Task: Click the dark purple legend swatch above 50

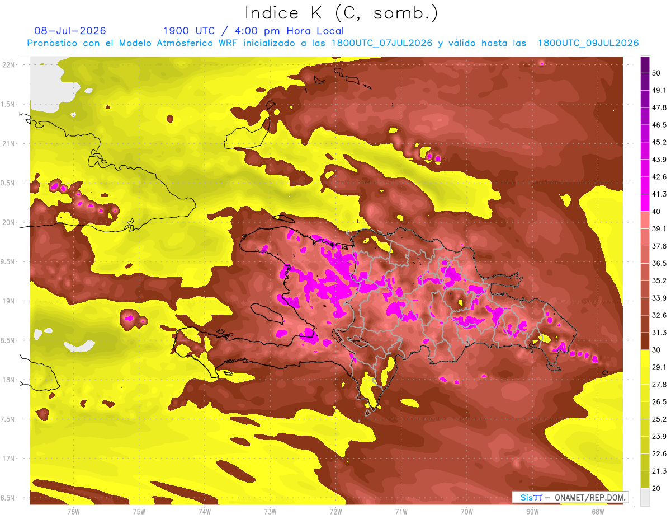Action: coord(645,65)
